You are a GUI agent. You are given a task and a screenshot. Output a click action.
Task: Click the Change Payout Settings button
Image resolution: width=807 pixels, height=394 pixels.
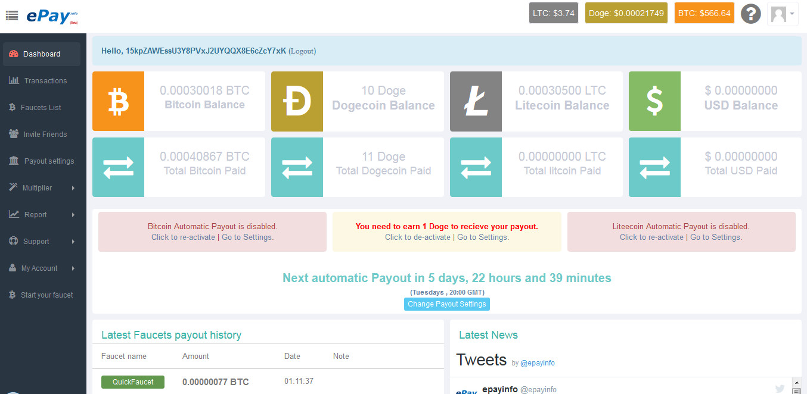447,304
